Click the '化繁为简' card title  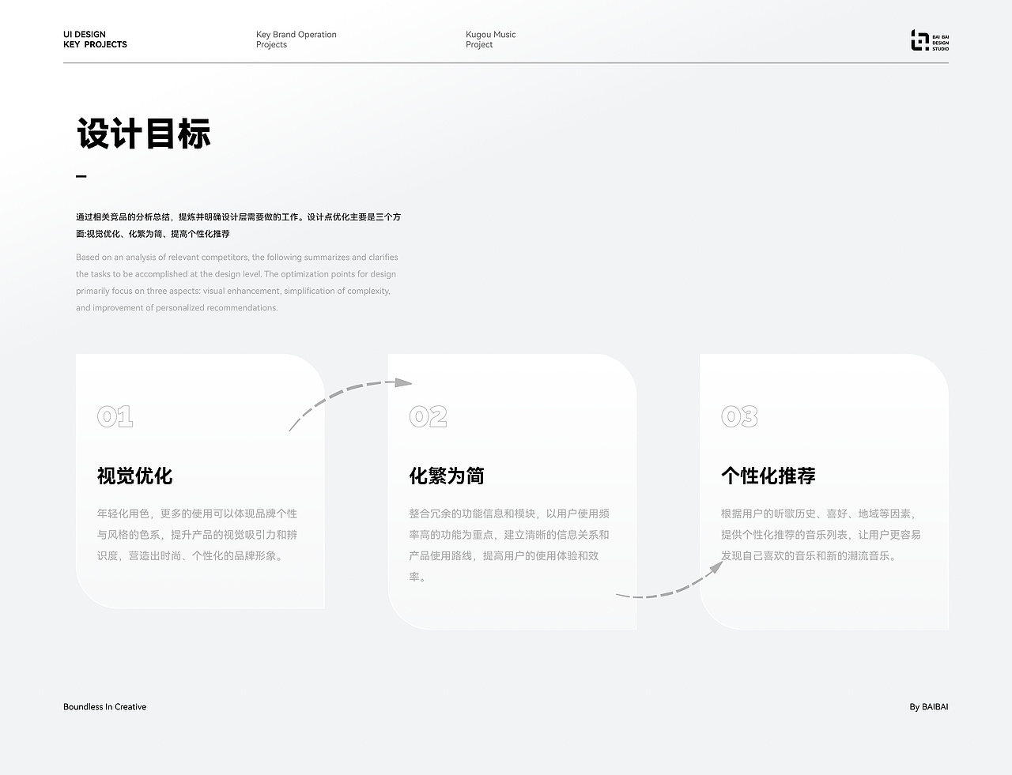coord(447,476)
